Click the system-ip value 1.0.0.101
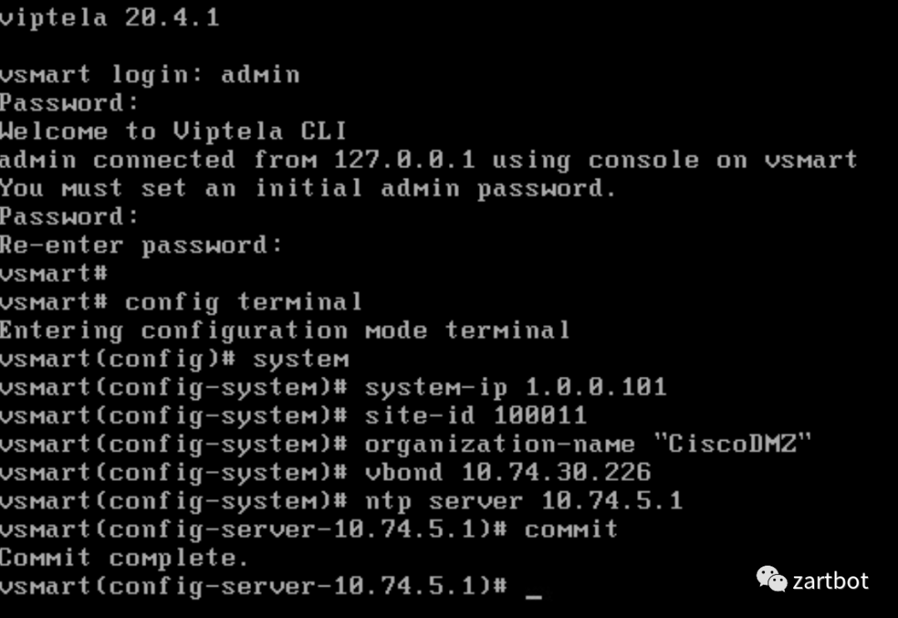This screenshot has height=618, width=898. [x=595, y=388]
